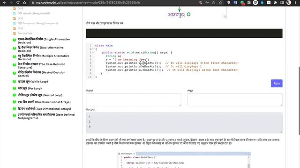Open the browser home page icon

[24, 3]
